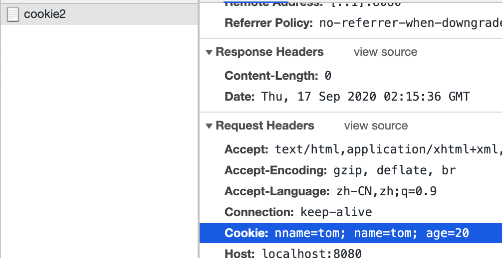502x258 pixels.
Task: Click the panel divider between list and headers
Action: point(199,129)
